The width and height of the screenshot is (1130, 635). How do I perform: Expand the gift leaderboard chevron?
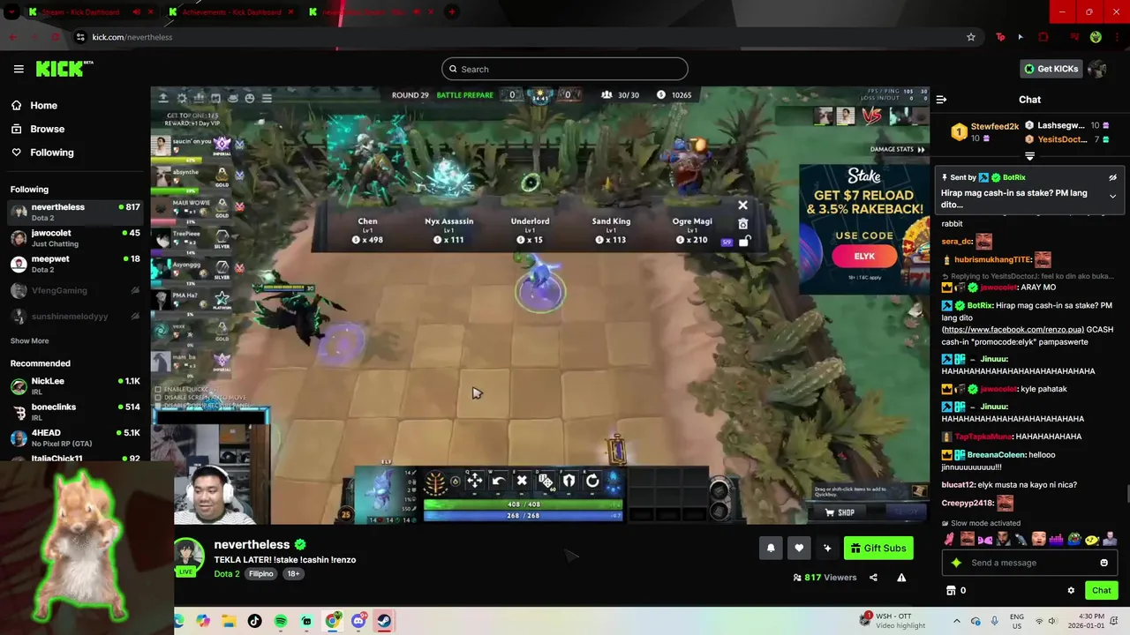point(1029,156)
